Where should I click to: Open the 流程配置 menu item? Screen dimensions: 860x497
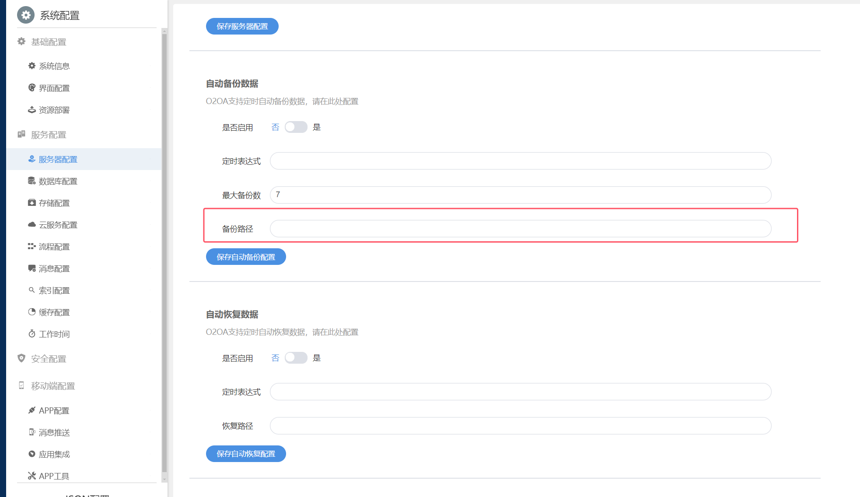[x=54, y=247]
